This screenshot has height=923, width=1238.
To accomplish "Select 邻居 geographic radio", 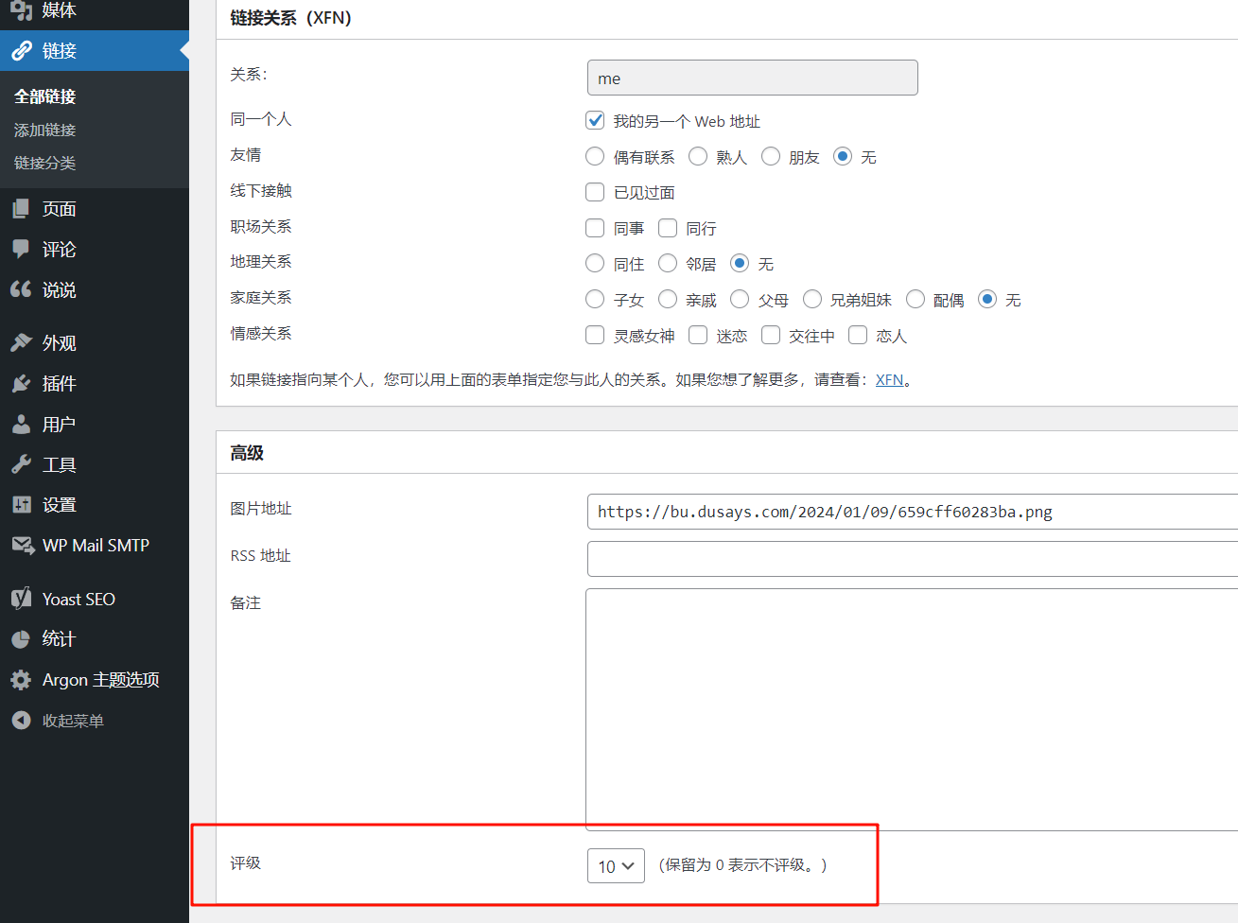I will point(668,263).
